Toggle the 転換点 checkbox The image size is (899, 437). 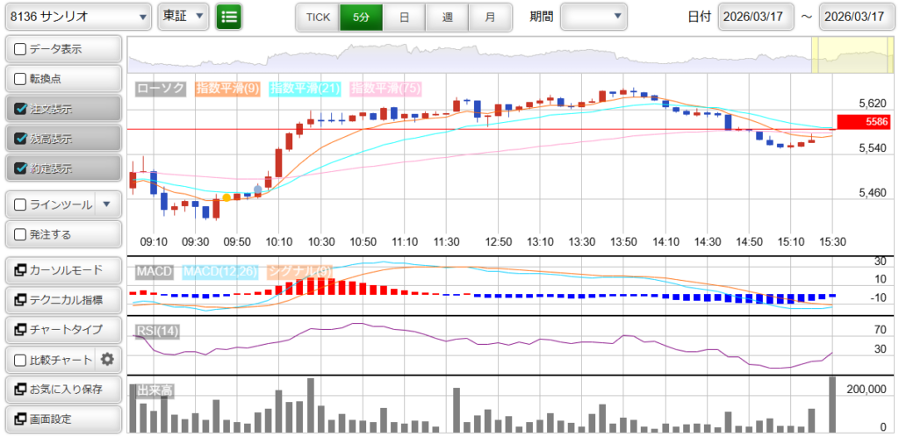(x=21, y=79)
